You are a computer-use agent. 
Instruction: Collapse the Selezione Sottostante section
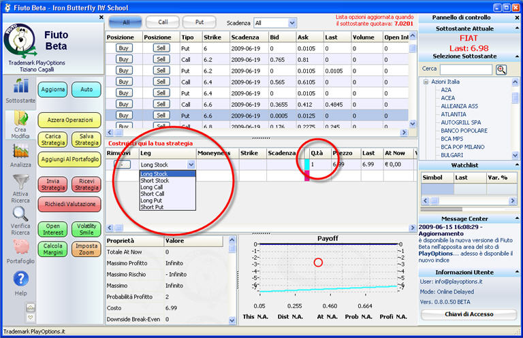517,56
